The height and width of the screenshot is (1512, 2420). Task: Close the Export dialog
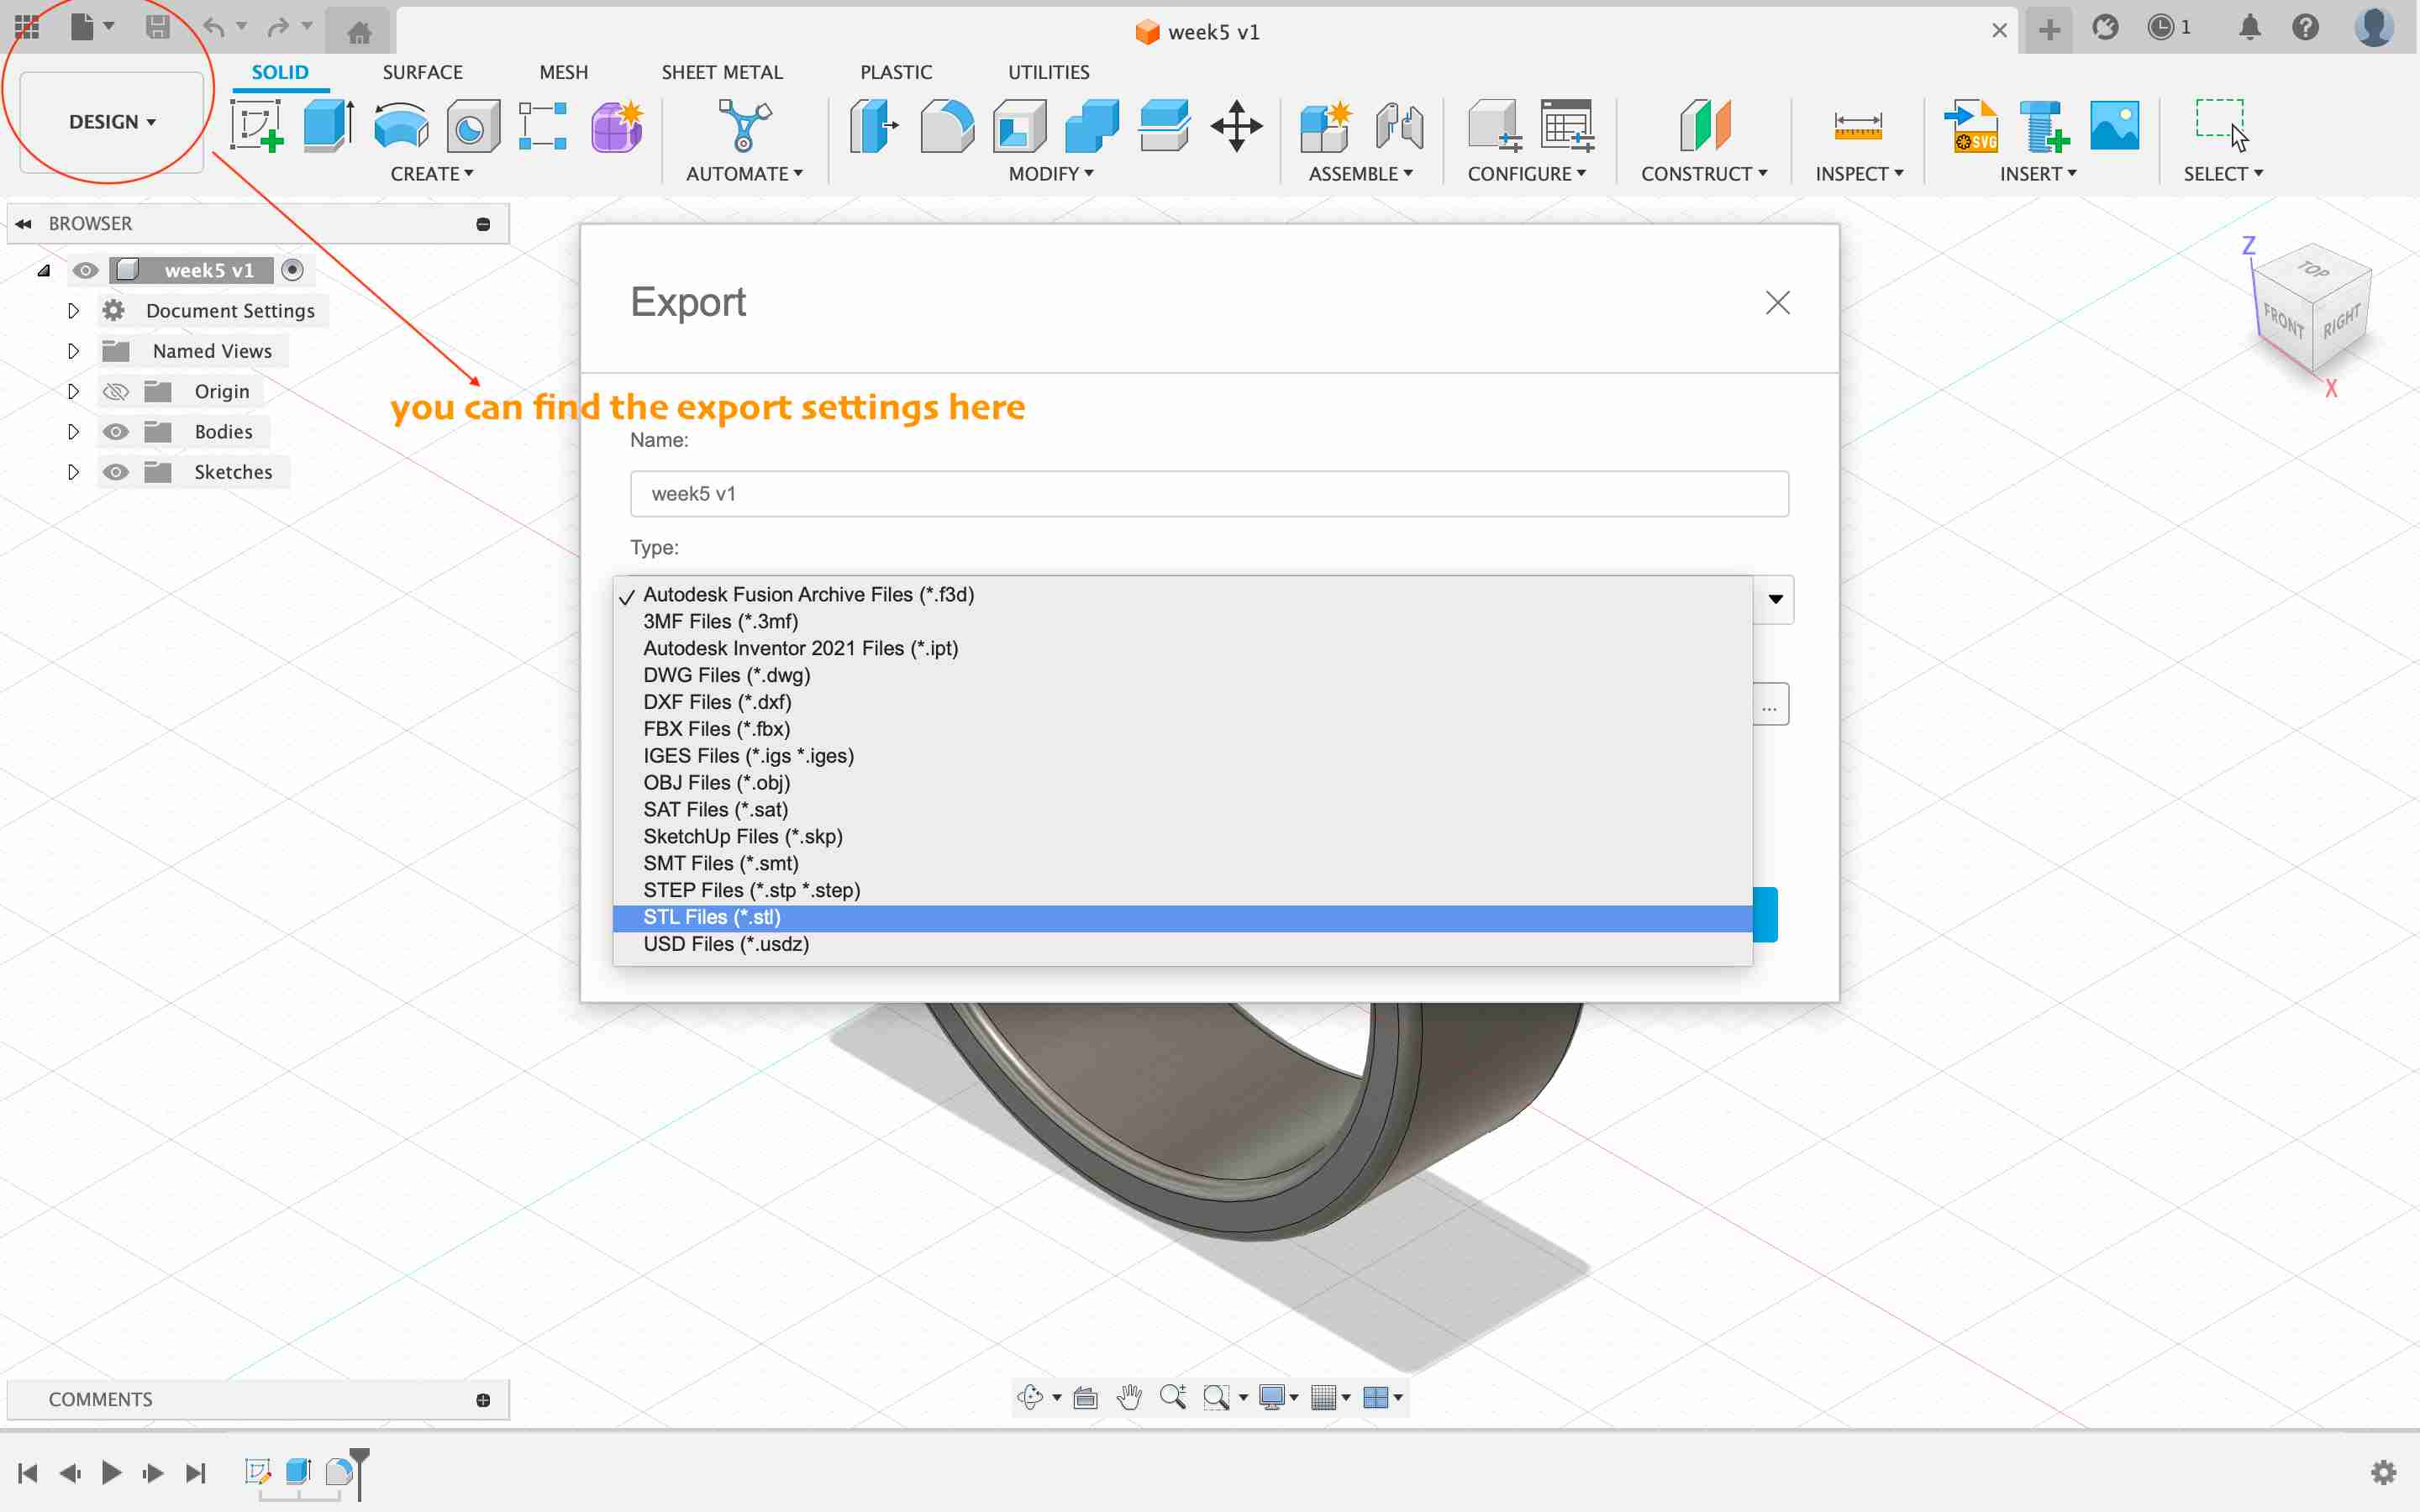click(x=1777, y=302)
